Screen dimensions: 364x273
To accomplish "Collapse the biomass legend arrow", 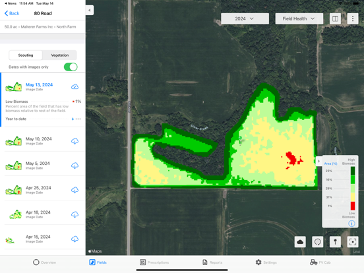I will (319, 161).
